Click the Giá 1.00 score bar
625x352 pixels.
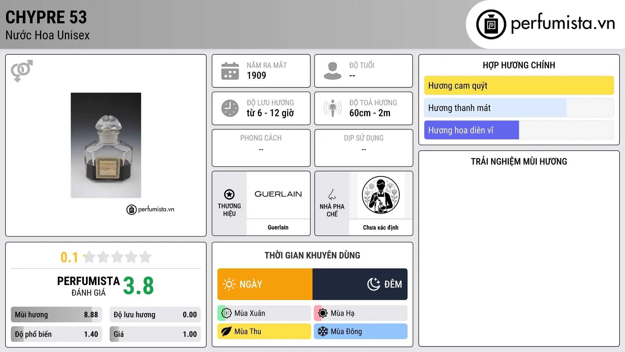155,334
